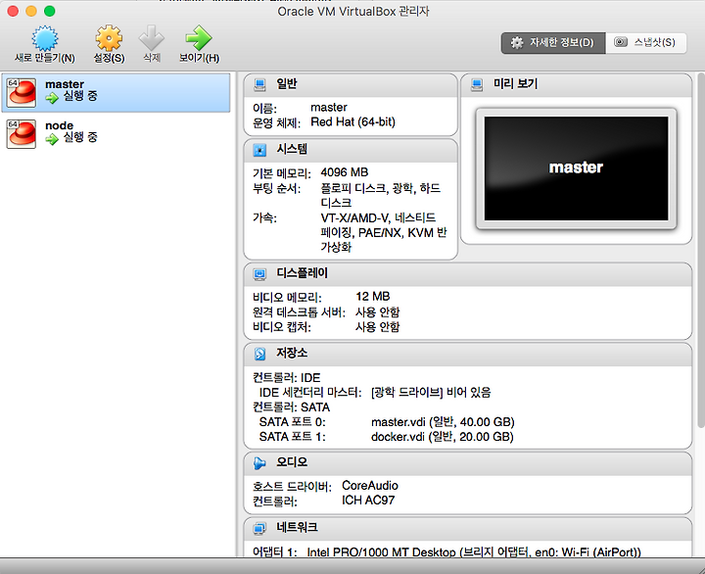This screenshot has height=574, width=705.
Task: Click running arrow status icon for node
Action: click(x=52, y=139)
